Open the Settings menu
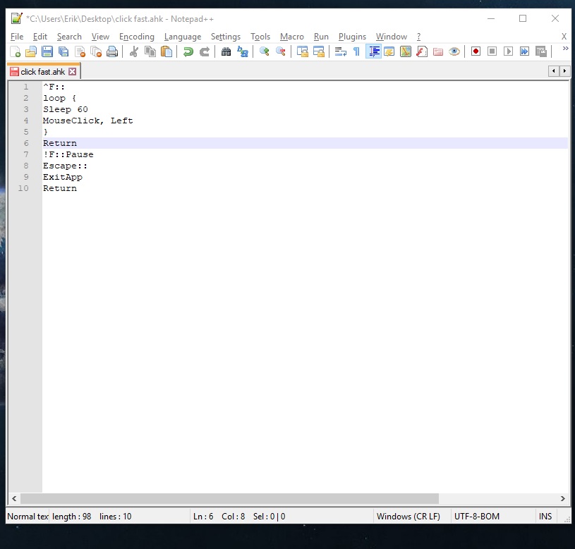 226,37
